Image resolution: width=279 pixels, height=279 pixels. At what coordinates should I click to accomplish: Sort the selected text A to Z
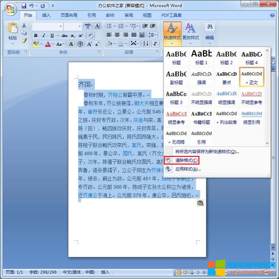pyautogui.click(x=145, y=44)
